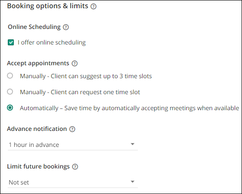Show help for Accept appointments
Screen dimensions: 242x194
click(x=74, y=64)
